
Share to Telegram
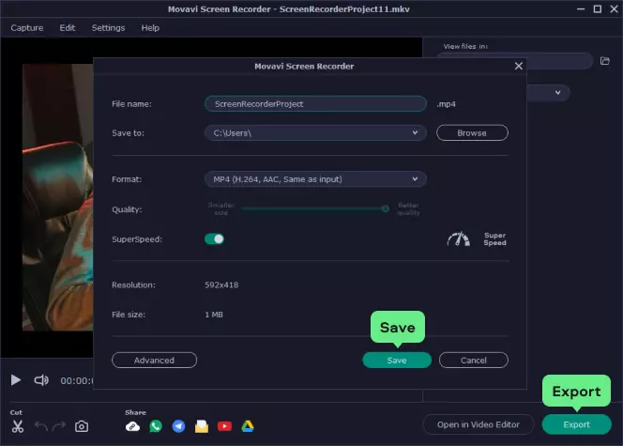179,426
